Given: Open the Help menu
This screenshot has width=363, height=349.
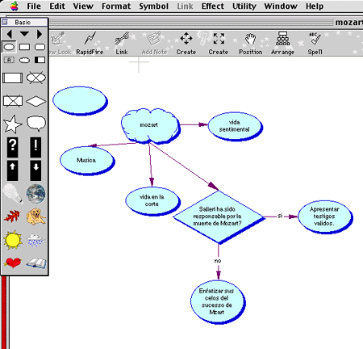Looking at the screenshot, I should coord(315,6).
